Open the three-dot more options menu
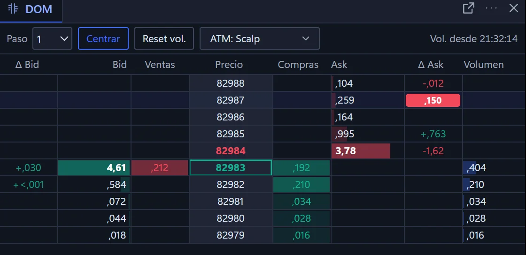This screenshot has width=526, height=255. click(x=491, y=8)
